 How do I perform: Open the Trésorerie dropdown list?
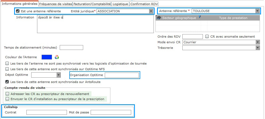pyautogui.click(x=258, y=48)
